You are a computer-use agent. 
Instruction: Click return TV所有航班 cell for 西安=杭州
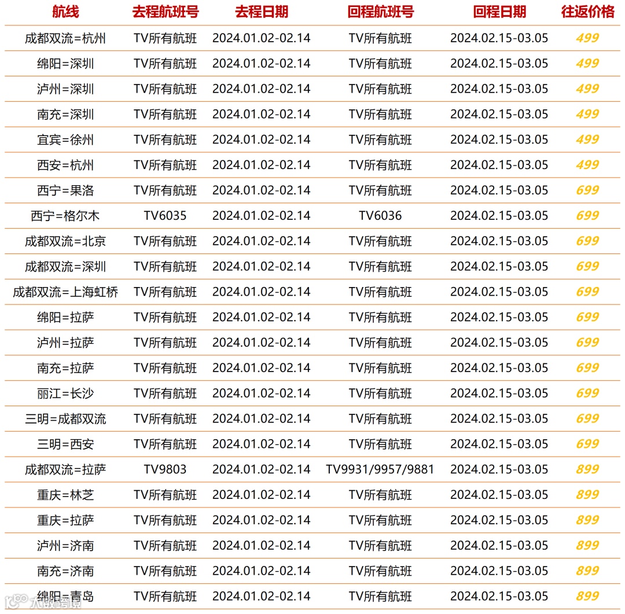pos(380,165)
